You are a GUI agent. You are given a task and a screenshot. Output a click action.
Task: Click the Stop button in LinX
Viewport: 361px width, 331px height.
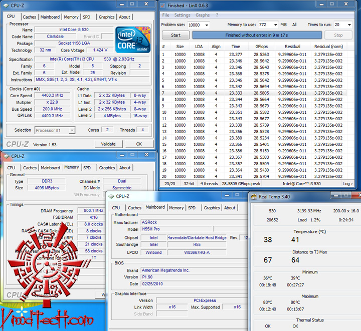pos(338,35)
